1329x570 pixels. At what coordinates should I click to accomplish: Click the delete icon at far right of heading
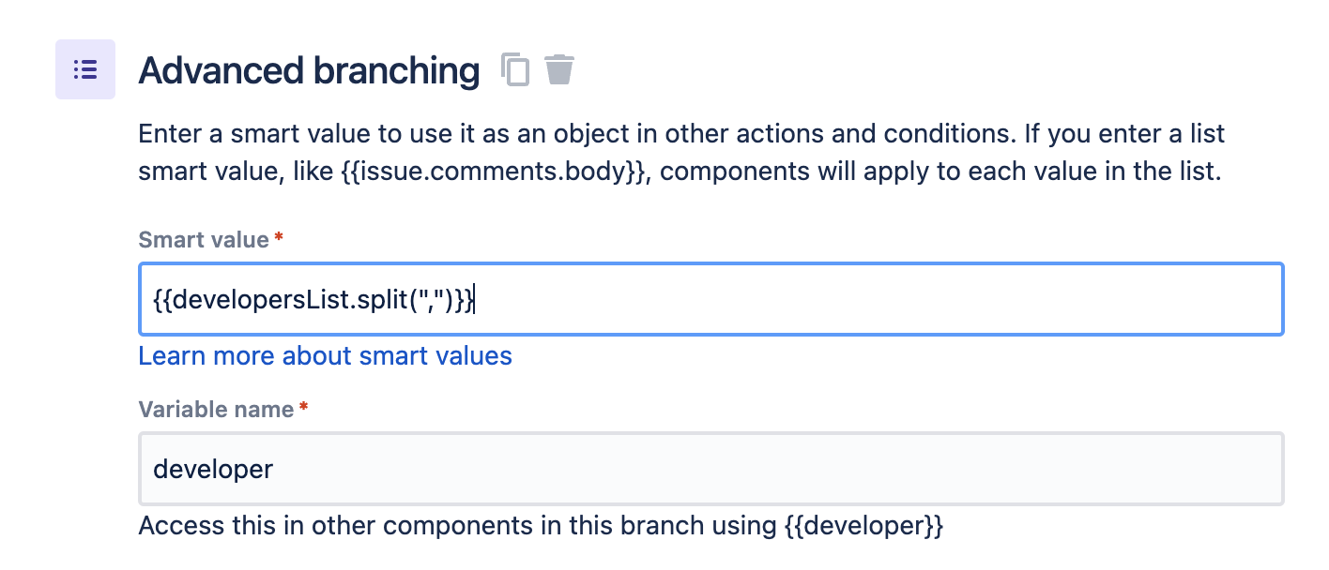[x=558, y=69]
